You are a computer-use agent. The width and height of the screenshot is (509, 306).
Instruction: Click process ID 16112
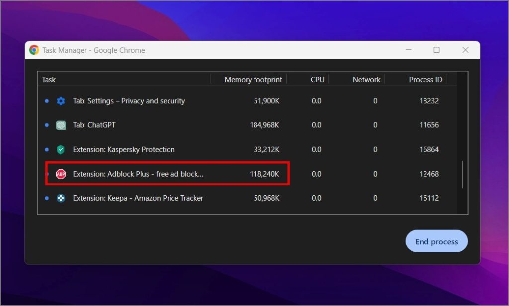pyautogui.click(x=429, y=198)
